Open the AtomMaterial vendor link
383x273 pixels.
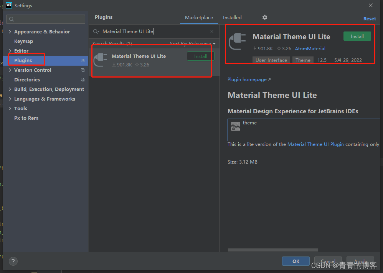click(x=310, y=49)
